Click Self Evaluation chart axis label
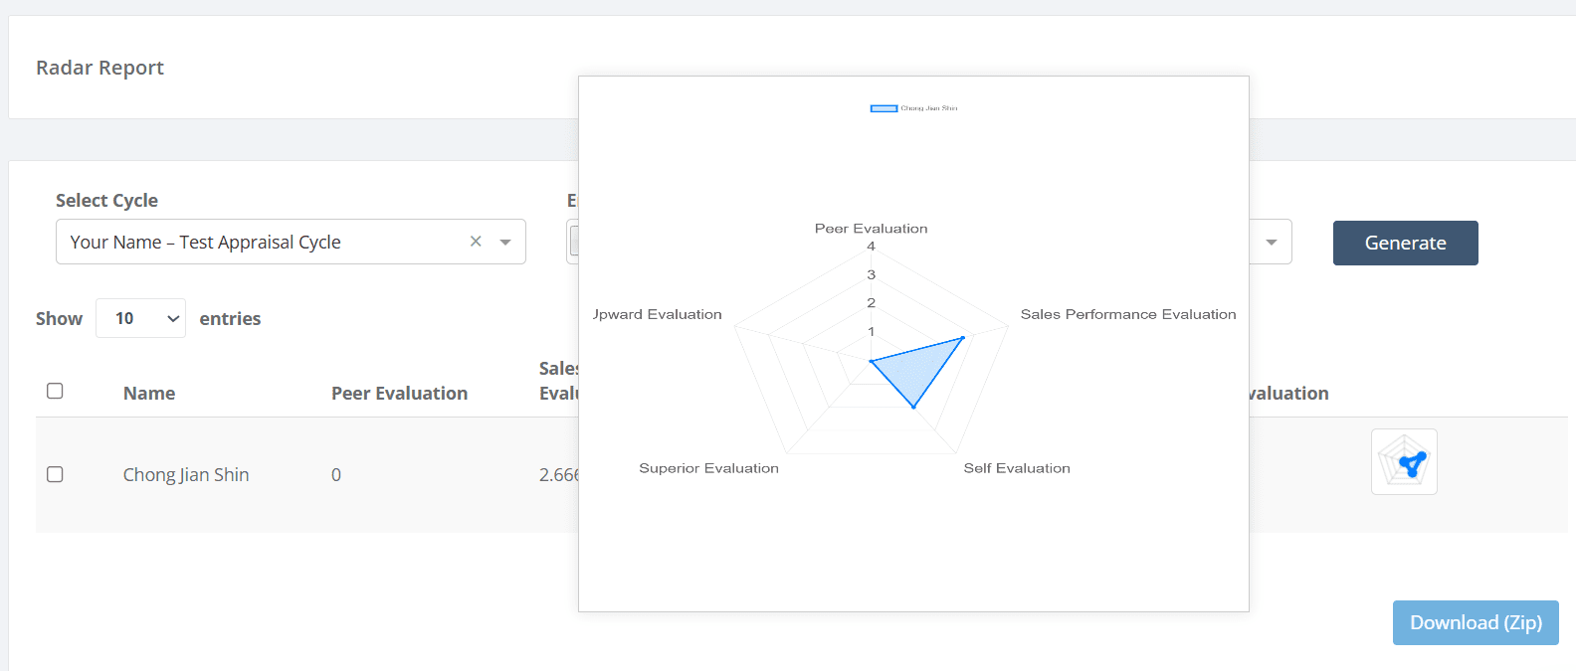Viewport: 1576px width, 671px height. coord(1017,468)
